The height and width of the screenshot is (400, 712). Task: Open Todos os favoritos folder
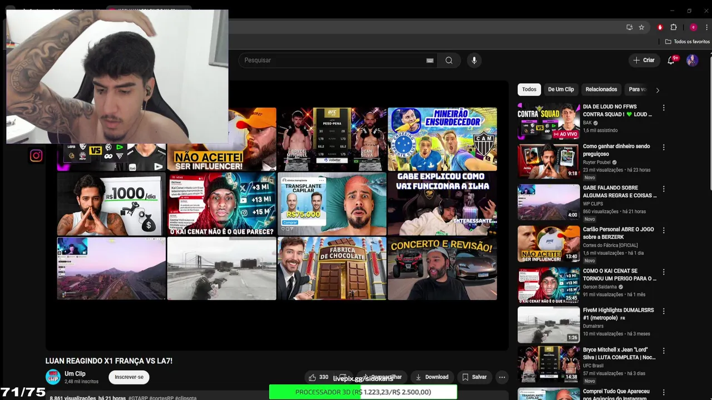click(688, 42)
